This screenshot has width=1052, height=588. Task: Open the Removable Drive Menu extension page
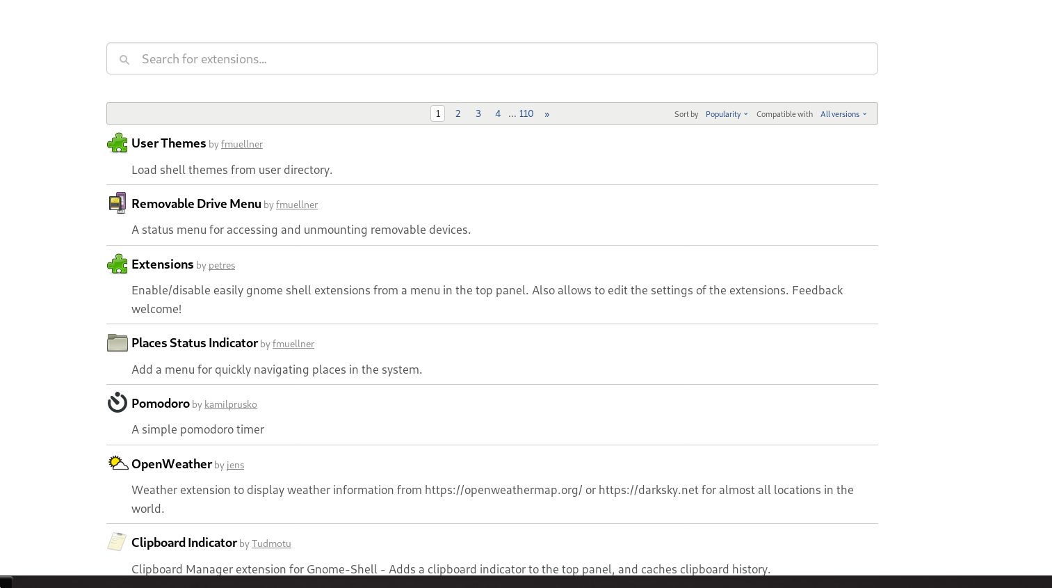click(196, 204)
